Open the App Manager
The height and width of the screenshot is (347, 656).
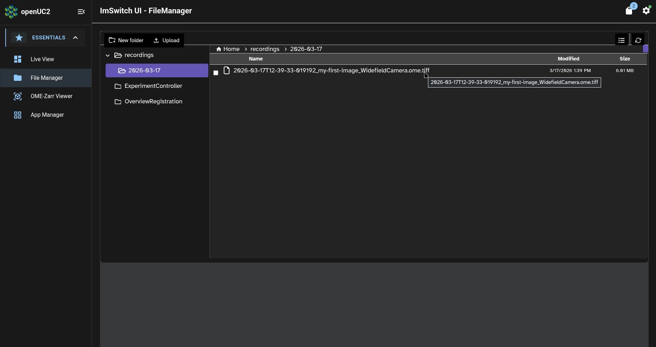click(x=47, y=115)
